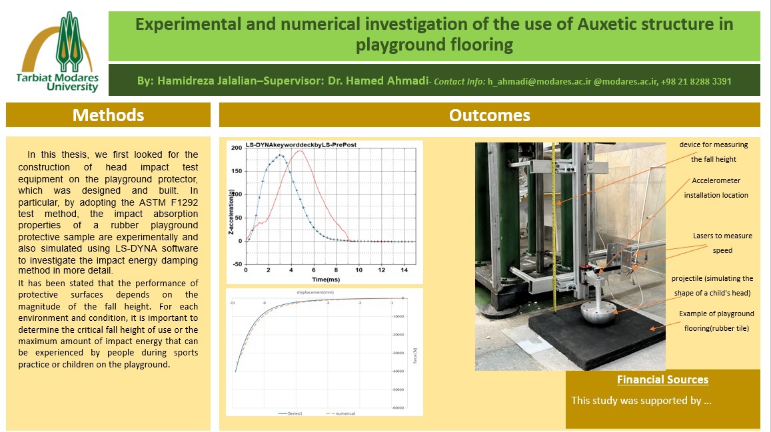The height and width of the screenshot is (432, 771).
Task: Open the Z-acceleration versus Time chart
Action: pos(324,212)
